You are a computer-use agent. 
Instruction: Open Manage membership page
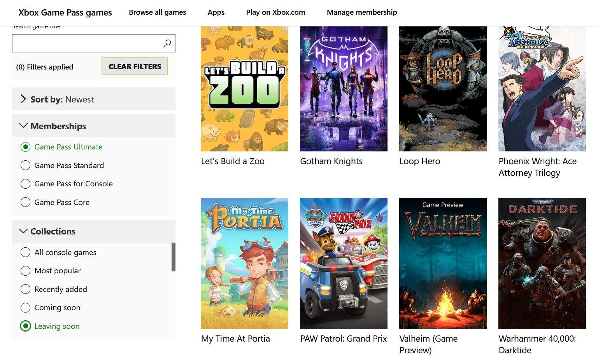[x=362, y=12]
